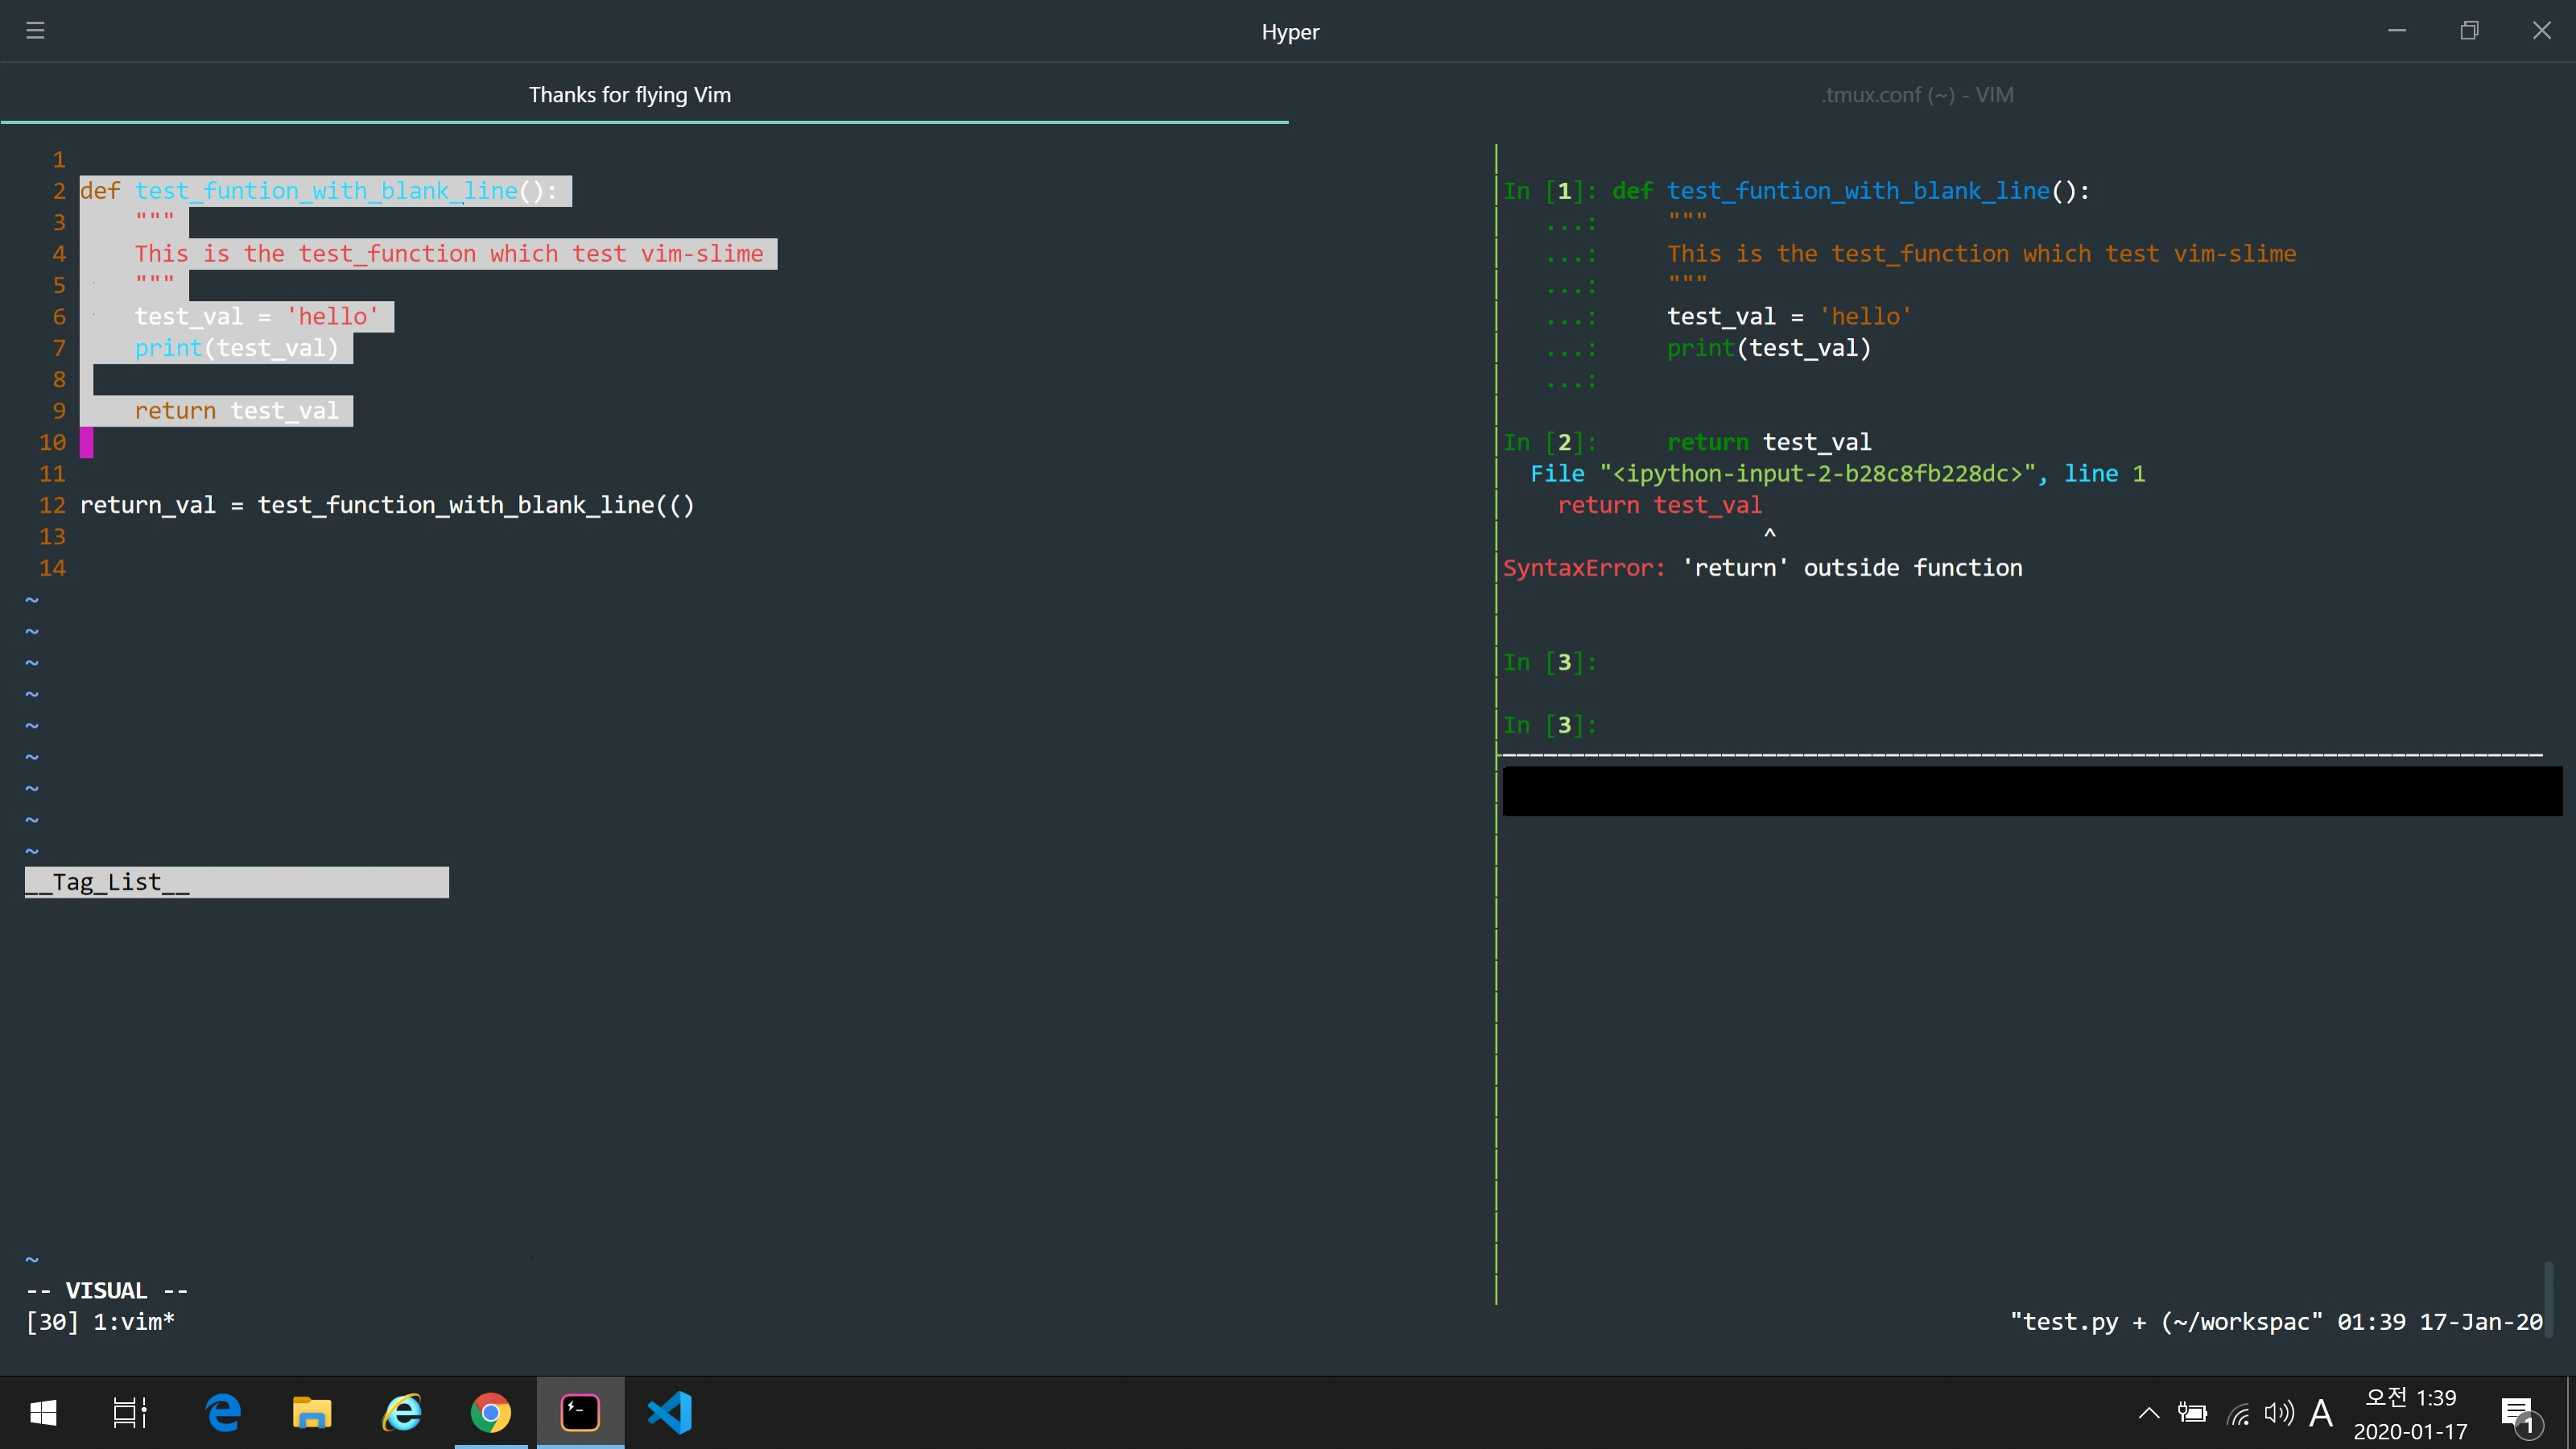
Task: Open Task View
Action: click(x=130, y=1413)
